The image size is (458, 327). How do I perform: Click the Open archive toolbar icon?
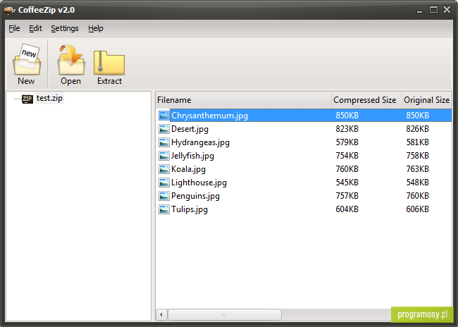tap(71, 60)
